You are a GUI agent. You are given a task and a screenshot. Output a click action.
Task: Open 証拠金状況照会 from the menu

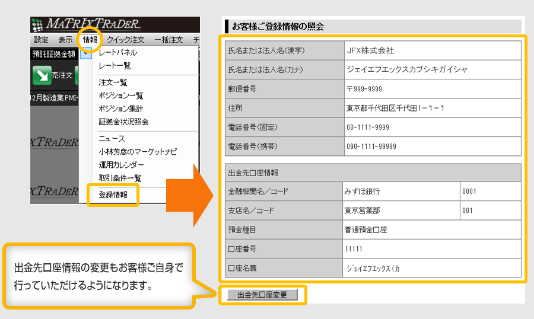point(123,122)
